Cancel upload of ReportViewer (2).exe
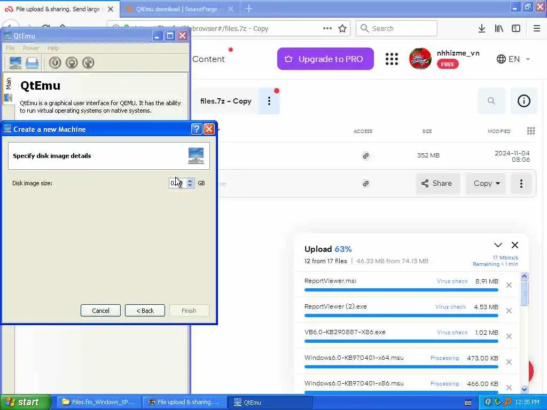This screenshot has width=547, height=410. [x=509, y=311]
